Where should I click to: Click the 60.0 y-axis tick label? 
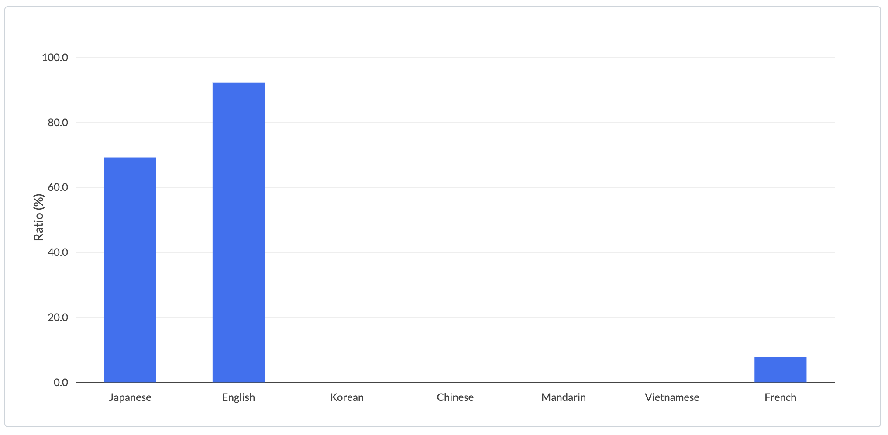pyautogui.click(x=58, y=187)
